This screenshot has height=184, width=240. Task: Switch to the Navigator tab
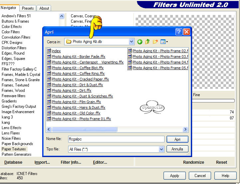click(9, 8)
